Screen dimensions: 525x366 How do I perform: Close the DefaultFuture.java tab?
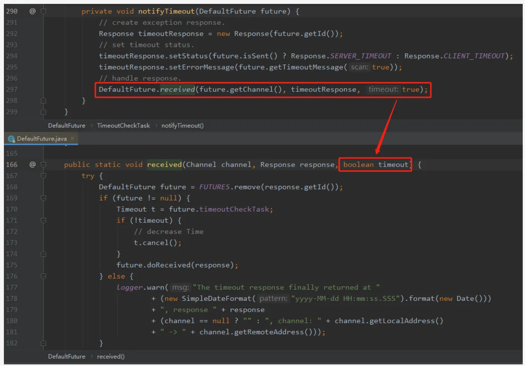pos(72,138)
